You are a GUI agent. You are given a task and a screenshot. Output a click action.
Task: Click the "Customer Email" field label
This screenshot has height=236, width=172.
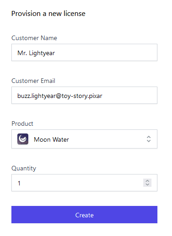point(33,81)
